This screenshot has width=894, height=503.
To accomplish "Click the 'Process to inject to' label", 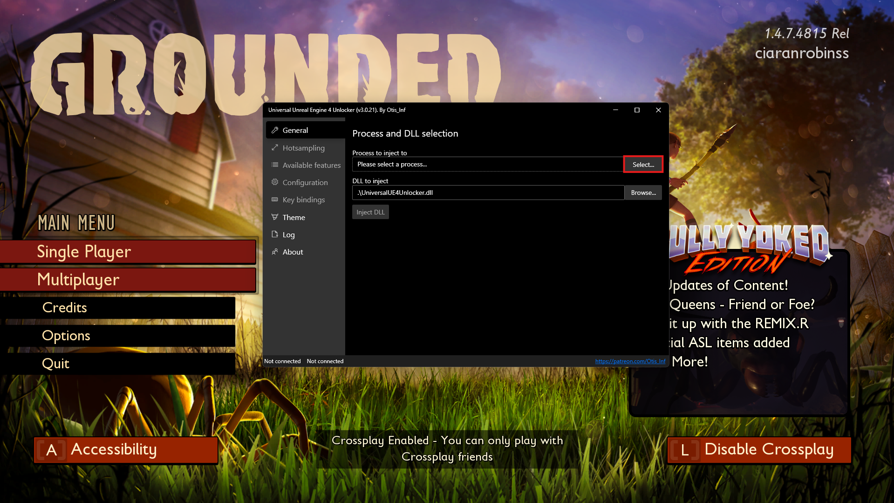I will pyautogui.click(x=380, y=153).
